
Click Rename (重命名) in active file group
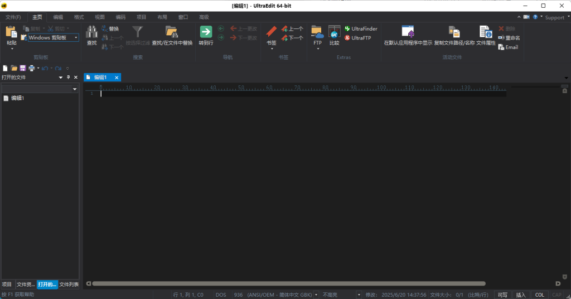[509, 38]
